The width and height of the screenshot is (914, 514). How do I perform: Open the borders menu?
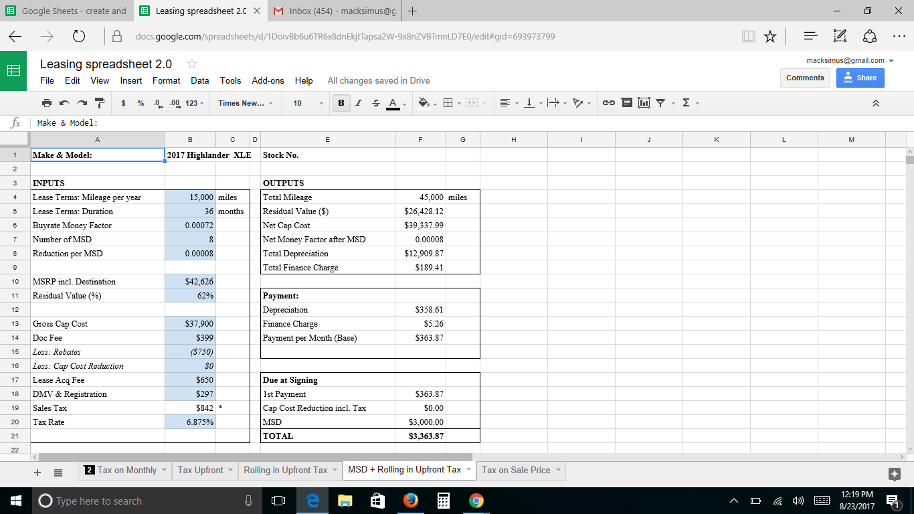(x=450, y=103)
